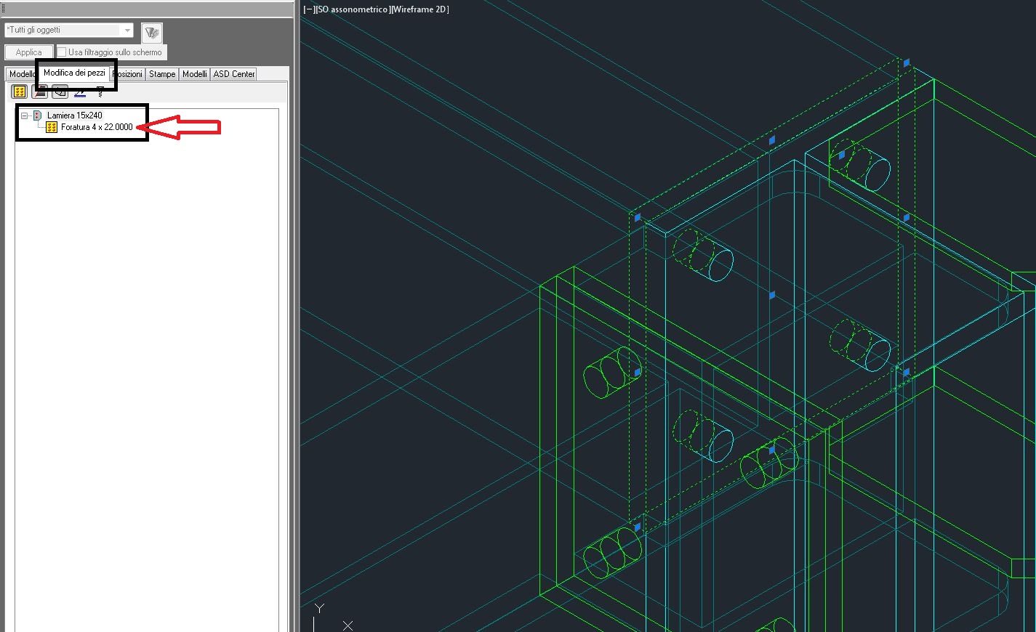
Task: Click the plate icon beside Lamiera 15x240
Action: [x=38, y=116]
